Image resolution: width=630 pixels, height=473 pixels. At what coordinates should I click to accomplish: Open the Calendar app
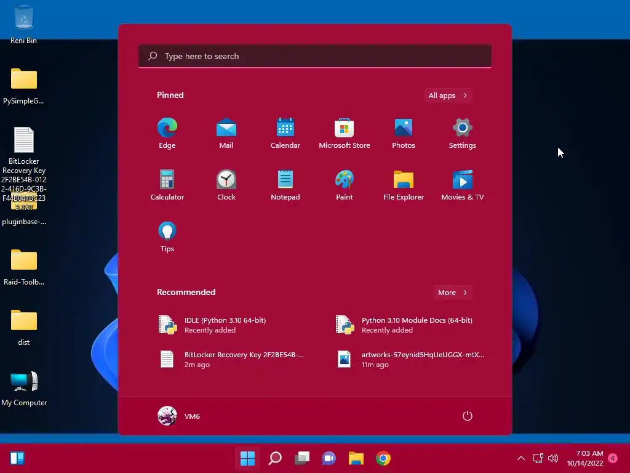point(285,134)
